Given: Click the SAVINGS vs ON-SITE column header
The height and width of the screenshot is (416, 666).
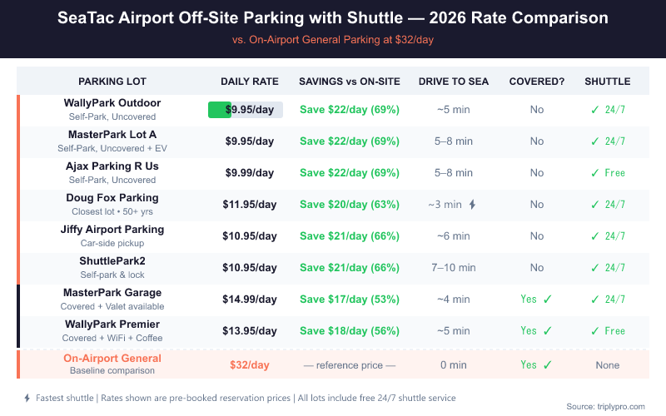Looking at the screenshot, I should pyautogui.click(x=350, y=82).
